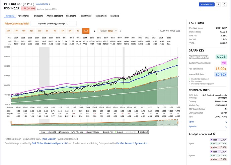Click the 25 custom valuation ratio box
231x165 pixels.
(x=224, y=63)
